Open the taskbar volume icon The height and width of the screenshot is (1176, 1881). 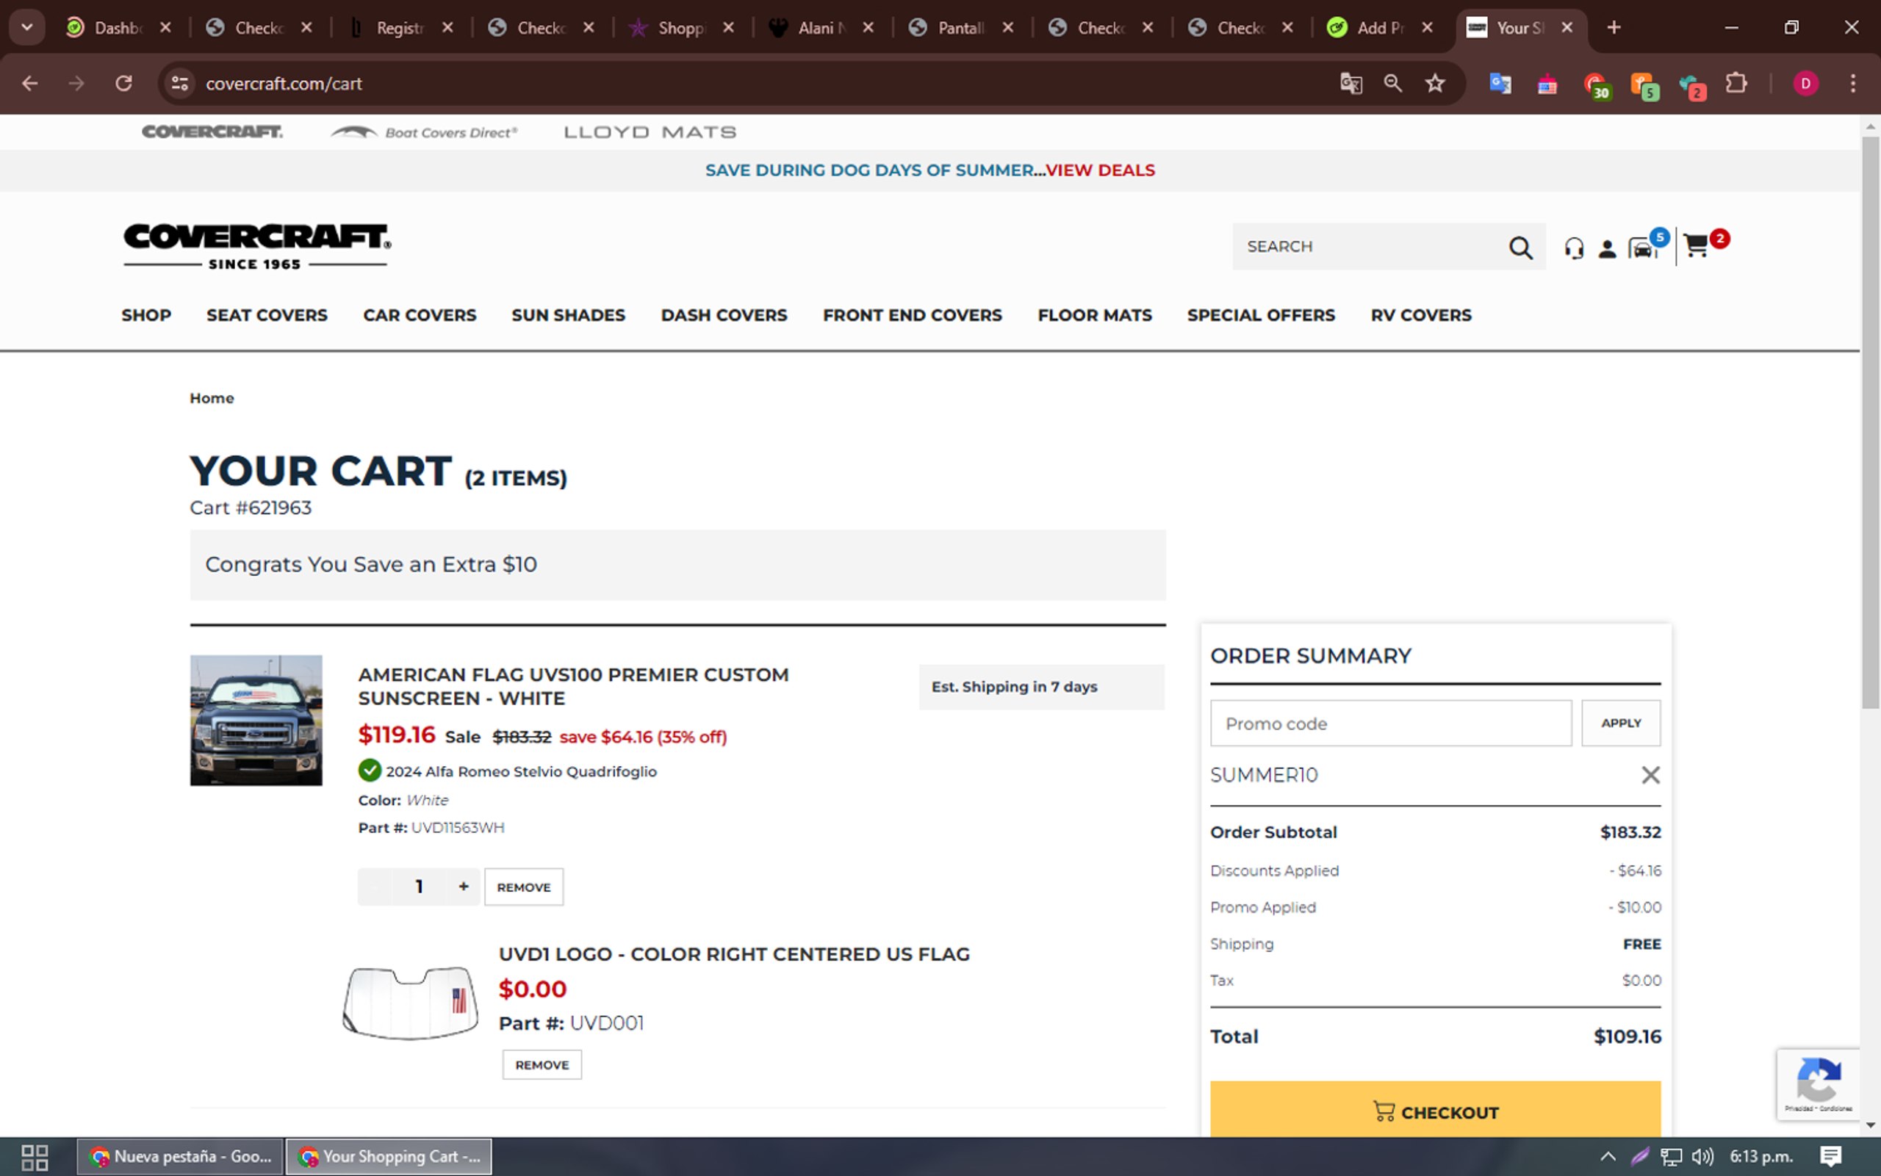point(1702,1157)
